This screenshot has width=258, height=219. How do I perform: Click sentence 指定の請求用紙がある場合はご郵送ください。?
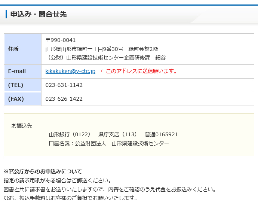[58, 180]
